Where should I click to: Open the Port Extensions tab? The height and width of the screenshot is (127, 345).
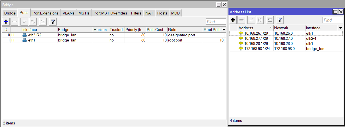pyautogui.click(x=45, y=13)
